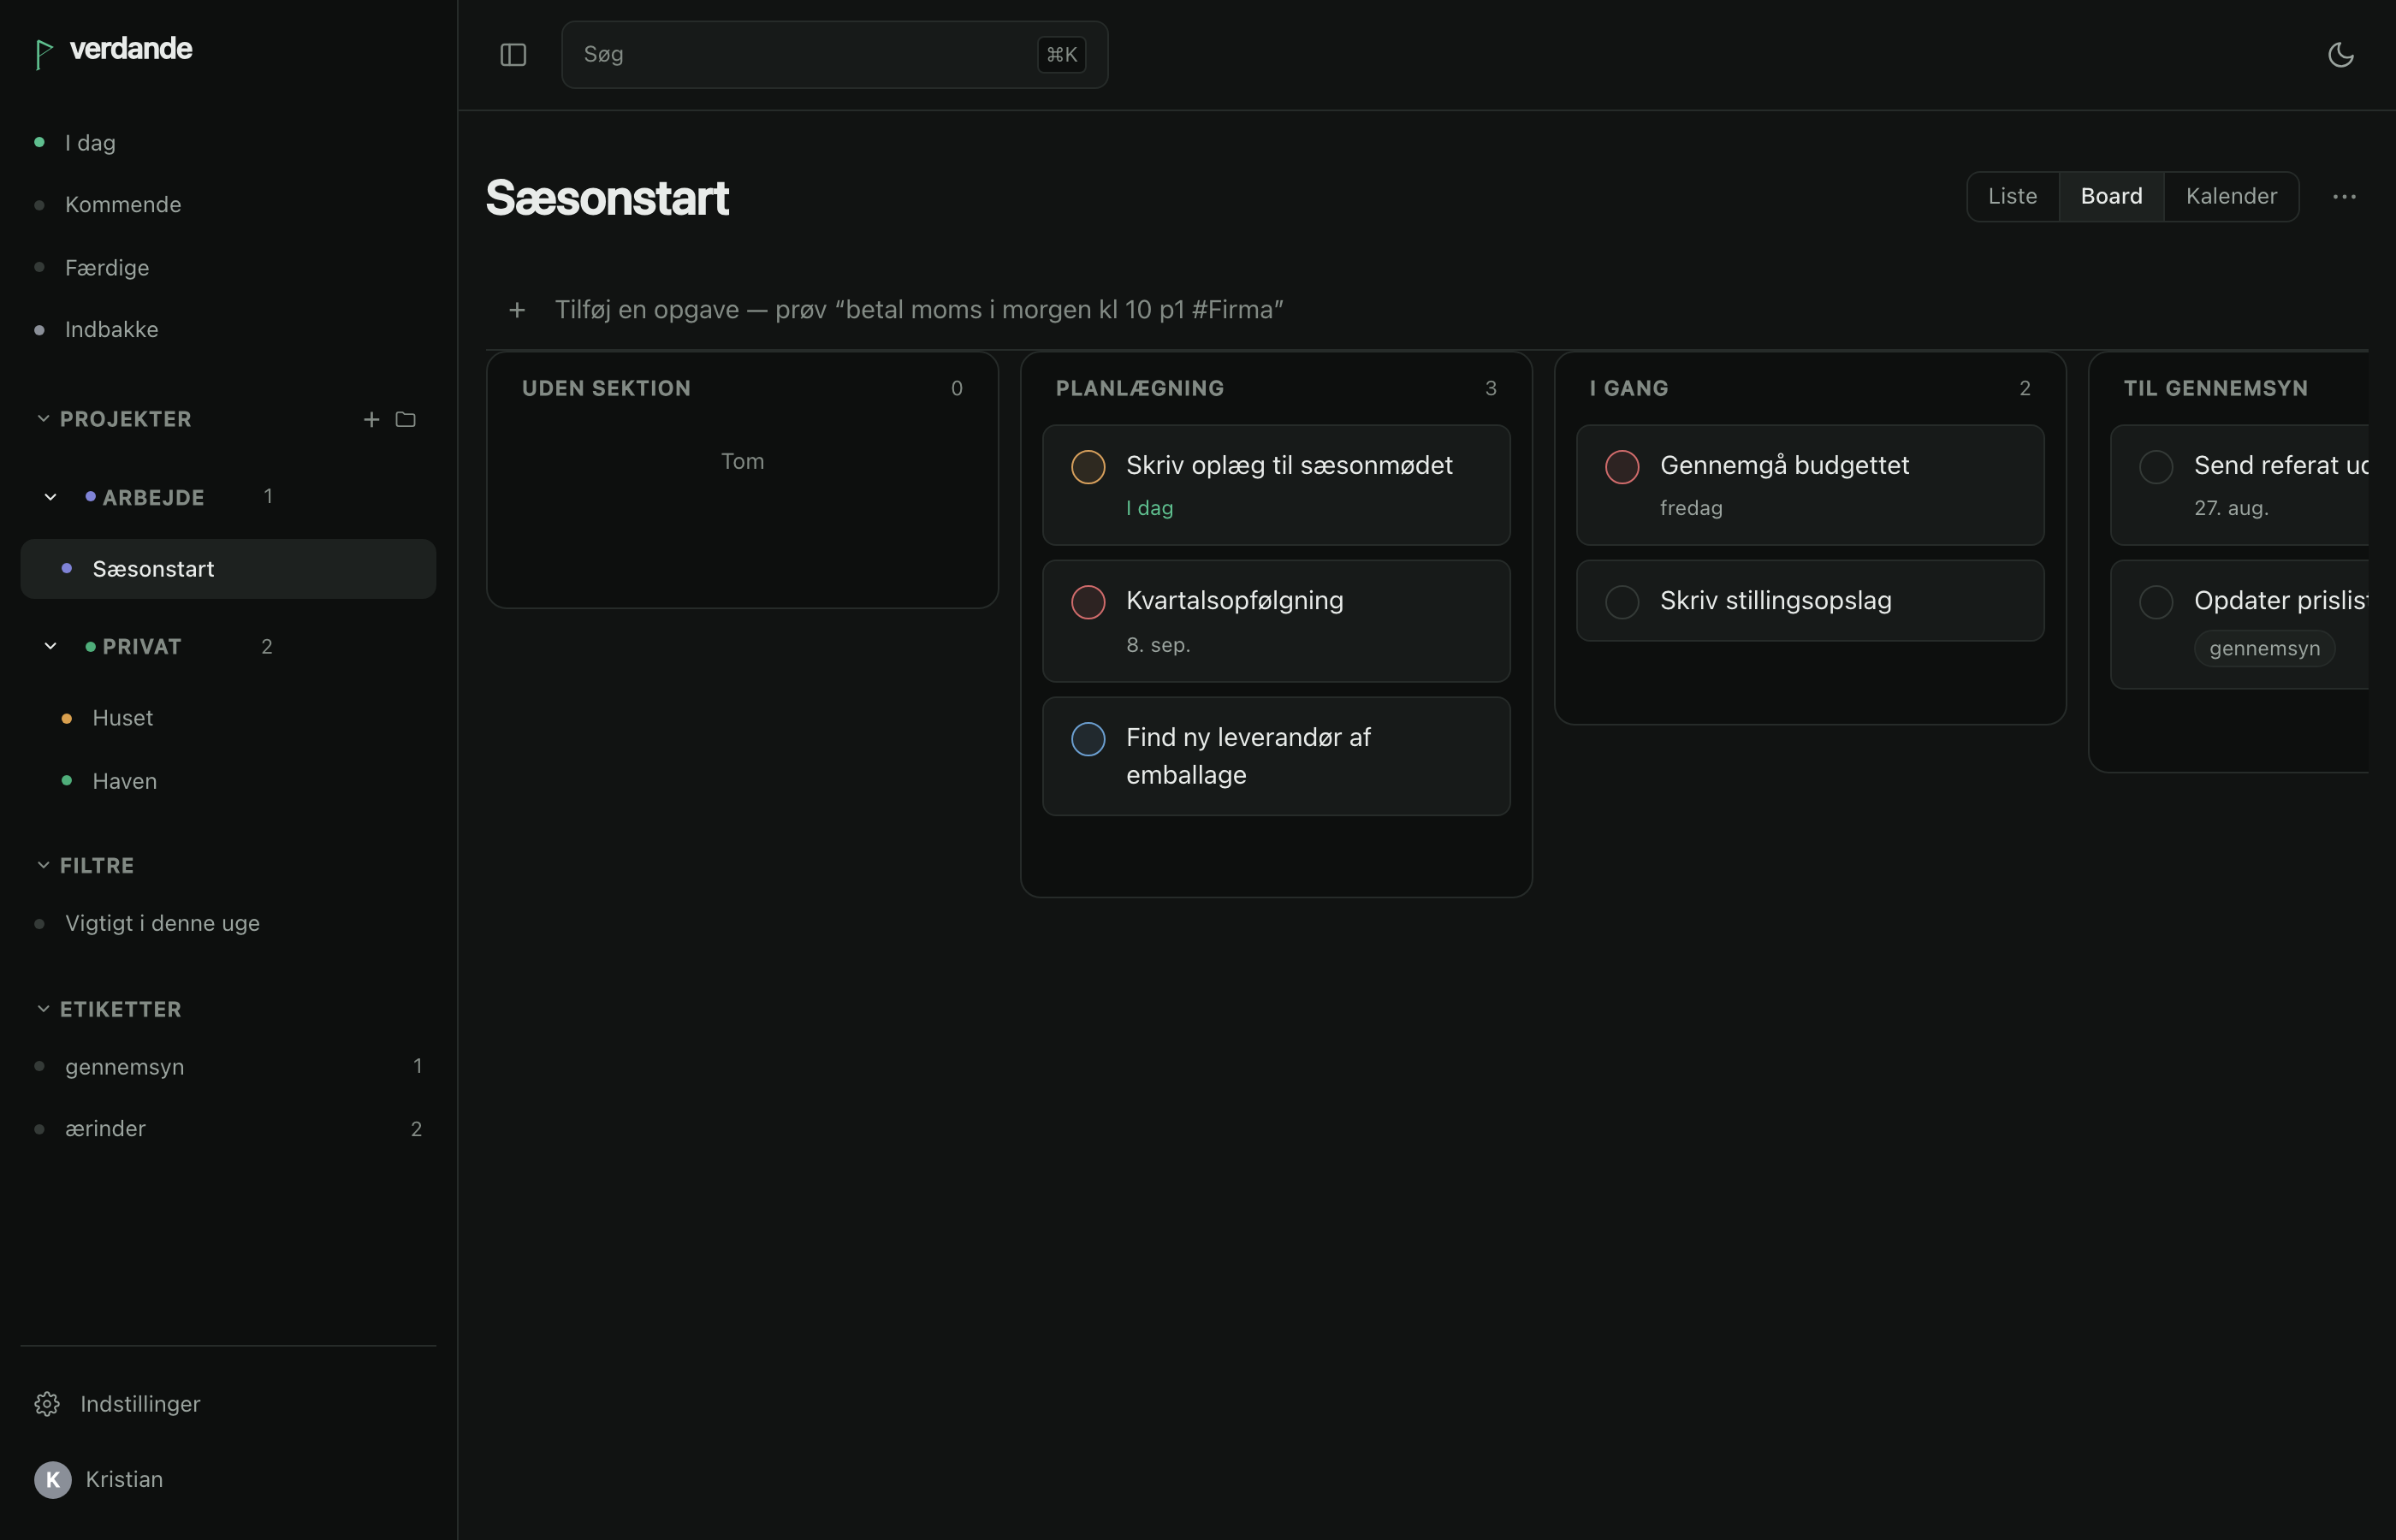Complete the Gennemgå budgettet task
This screenshot has height=1540, width=2396.
coord(1622,467)
